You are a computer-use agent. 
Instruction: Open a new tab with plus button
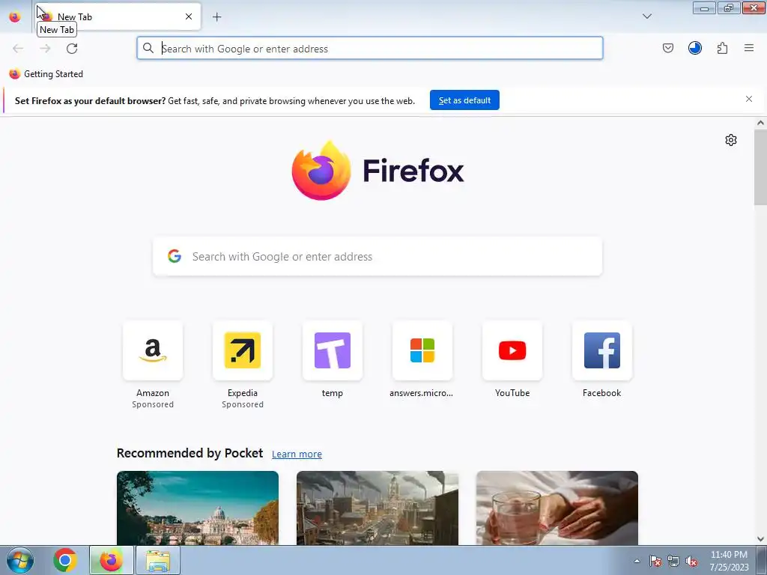coord(216,16)
